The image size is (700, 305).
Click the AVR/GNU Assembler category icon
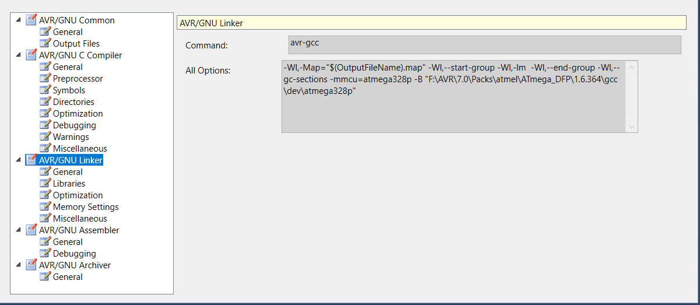tap(31, 230)
